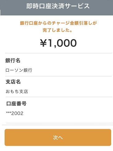Click the yen symbol in the amount
The height and width of the screenshot is (151, 113).
tap(43, 43)
